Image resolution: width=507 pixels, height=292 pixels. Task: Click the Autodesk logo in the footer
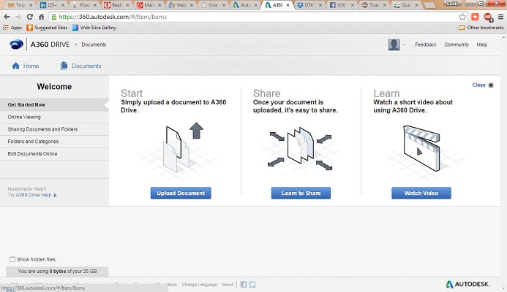[x=467, y=284]
